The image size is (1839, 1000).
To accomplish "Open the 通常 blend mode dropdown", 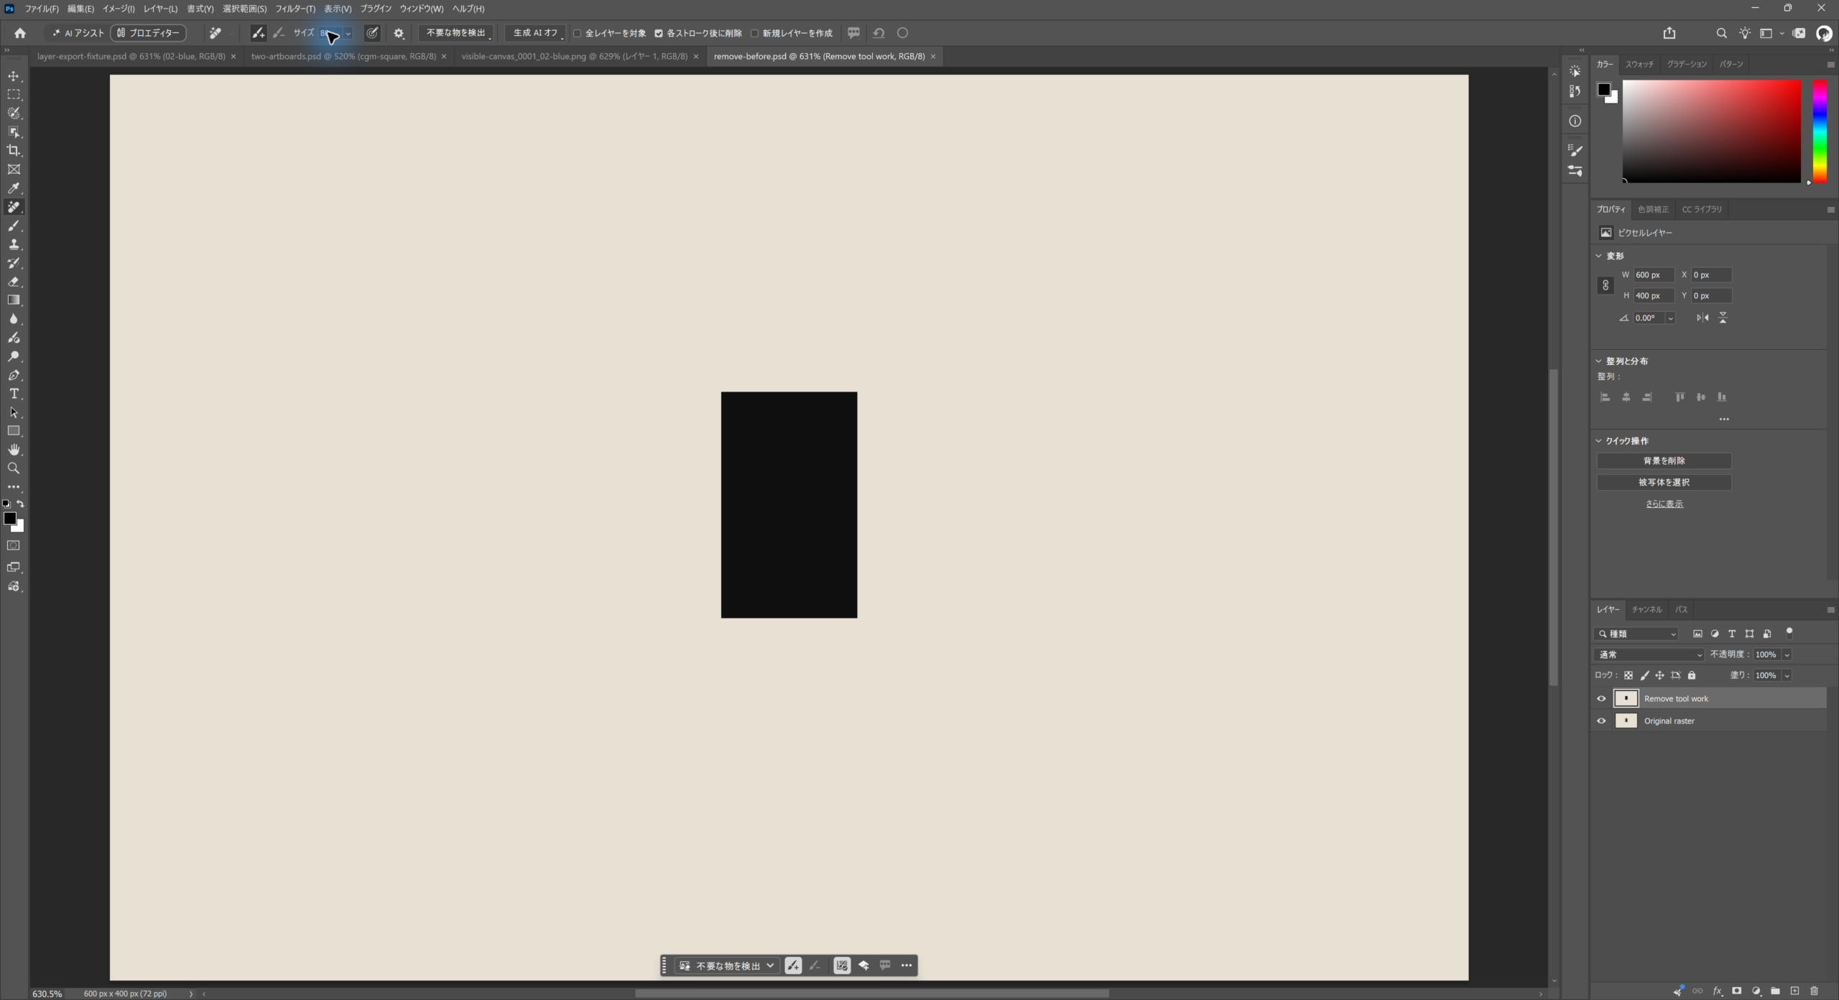I will [x=1649, y=654].
